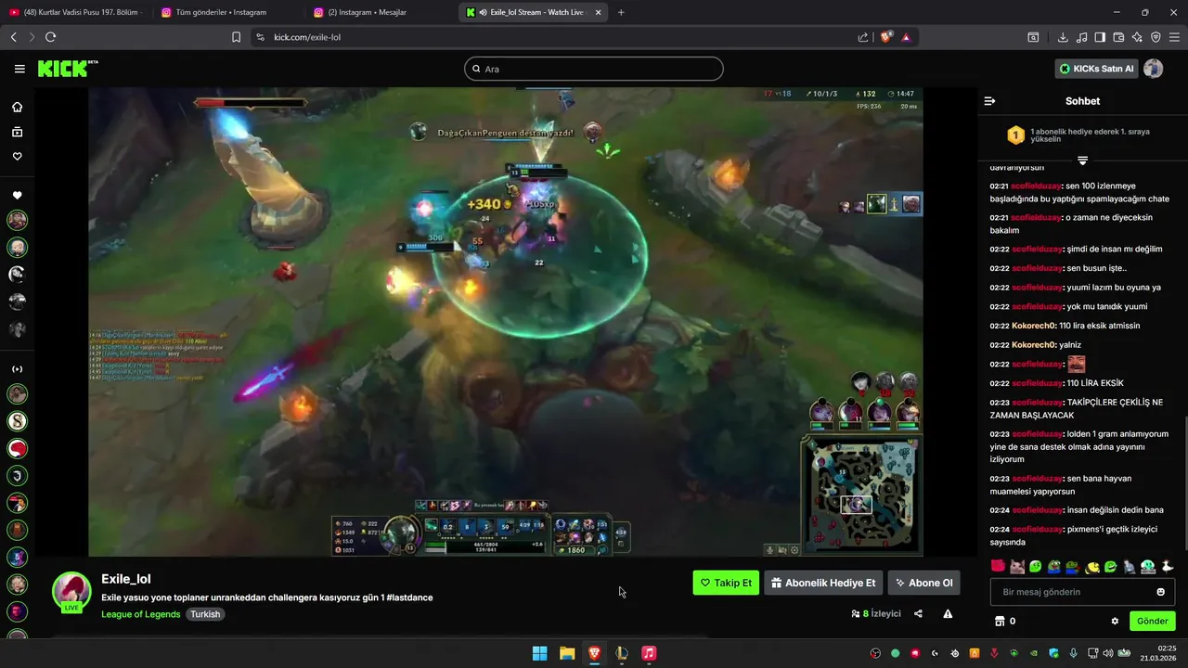Click the browser share page icon
This screenshot has height=668, width=1188.
click(863, 37)
